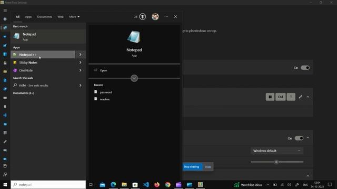Viewport: 337px width, 189px height.
Task: Open the search panel ellipsis options
Action: point(166,16)
